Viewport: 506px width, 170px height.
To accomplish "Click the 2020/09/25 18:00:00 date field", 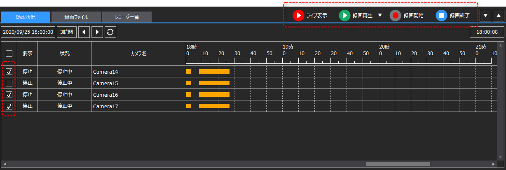I will click(28, 32).
